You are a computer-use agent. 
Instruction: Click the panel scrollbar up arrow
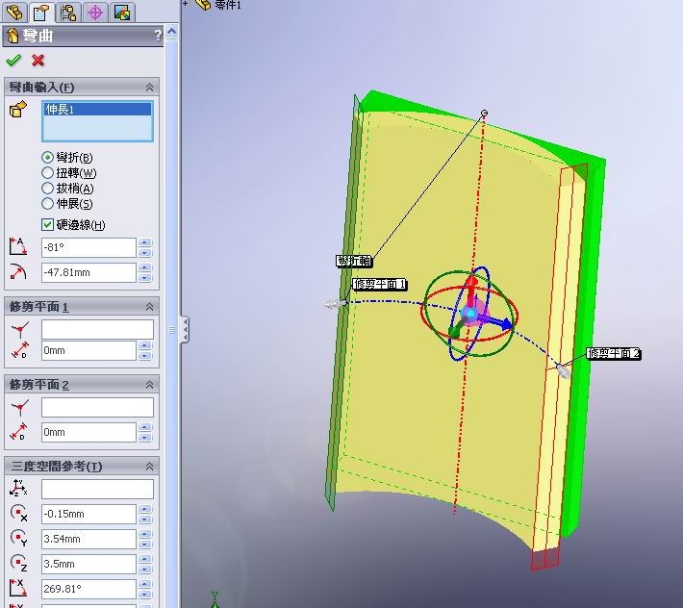tap(171, 33)
